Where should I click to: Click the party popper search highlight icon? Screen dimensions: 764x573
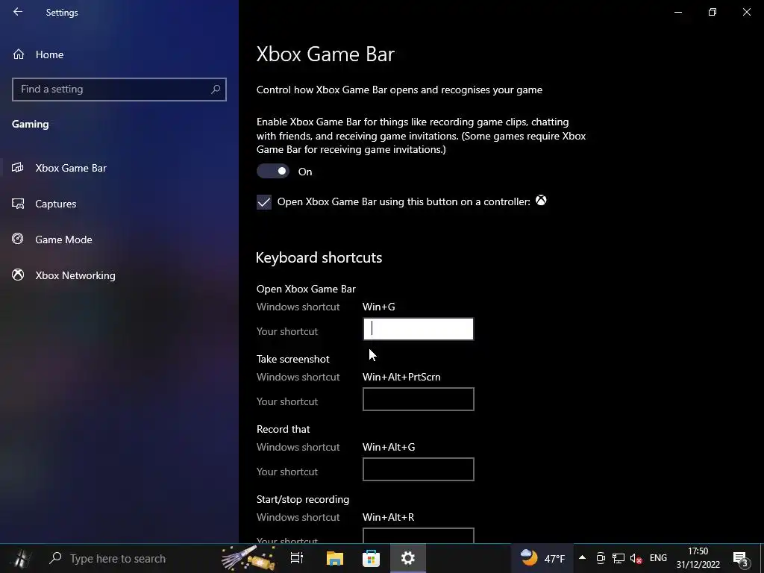(248, 557)
